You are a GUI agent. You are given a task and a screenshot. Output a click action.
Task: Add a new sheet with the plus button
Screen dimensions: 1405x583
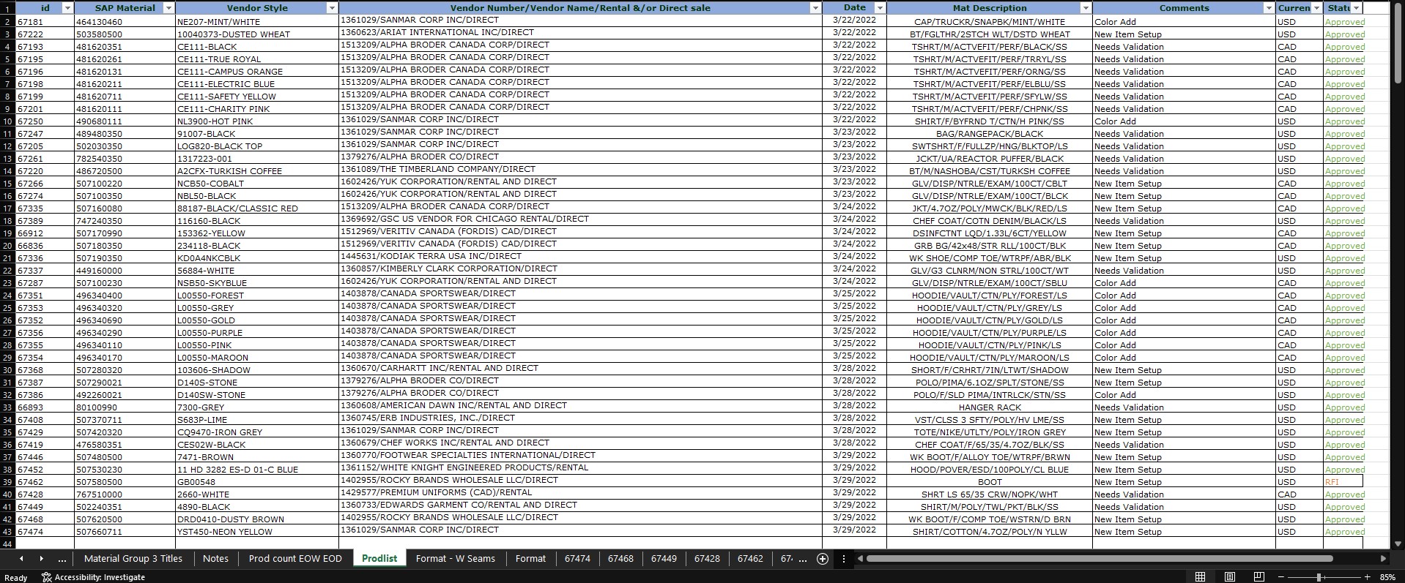(x=823, y=559)
